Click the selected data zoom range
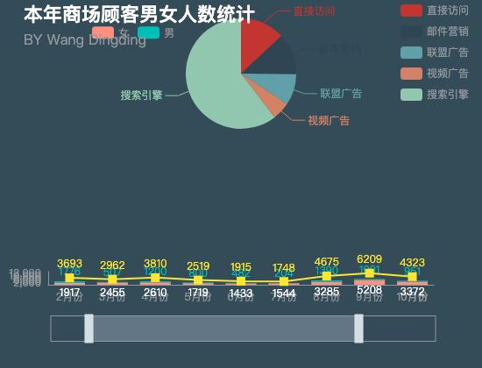 click(x=223, y=329)
